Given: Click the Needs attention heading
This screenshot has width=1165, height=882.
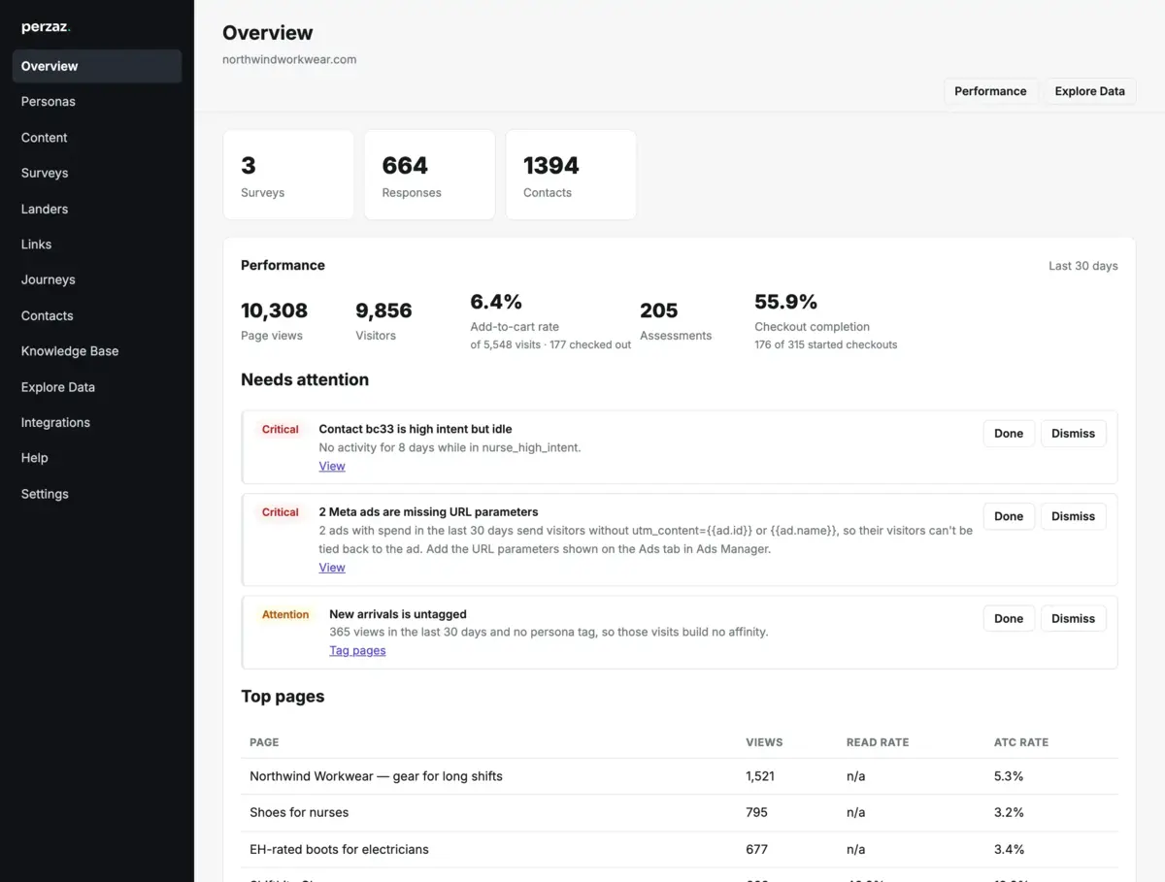Looking at the screenshot, I should click(305, 379).
